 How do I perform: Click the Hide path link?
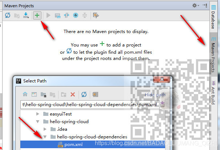[x=155, y=95]
